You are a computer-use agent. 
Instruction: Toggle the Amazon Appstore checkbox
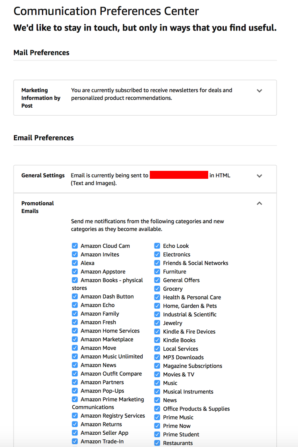coord(75,271)
